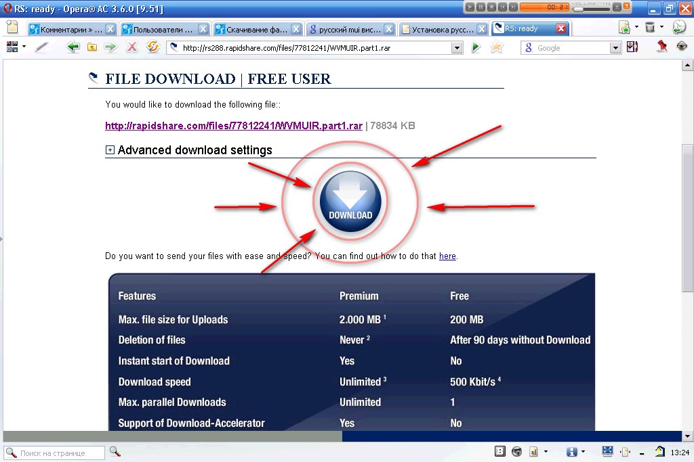Click the '500 Kbit/s' value
This screenshot has width=694, height=462.
(475, 382)
